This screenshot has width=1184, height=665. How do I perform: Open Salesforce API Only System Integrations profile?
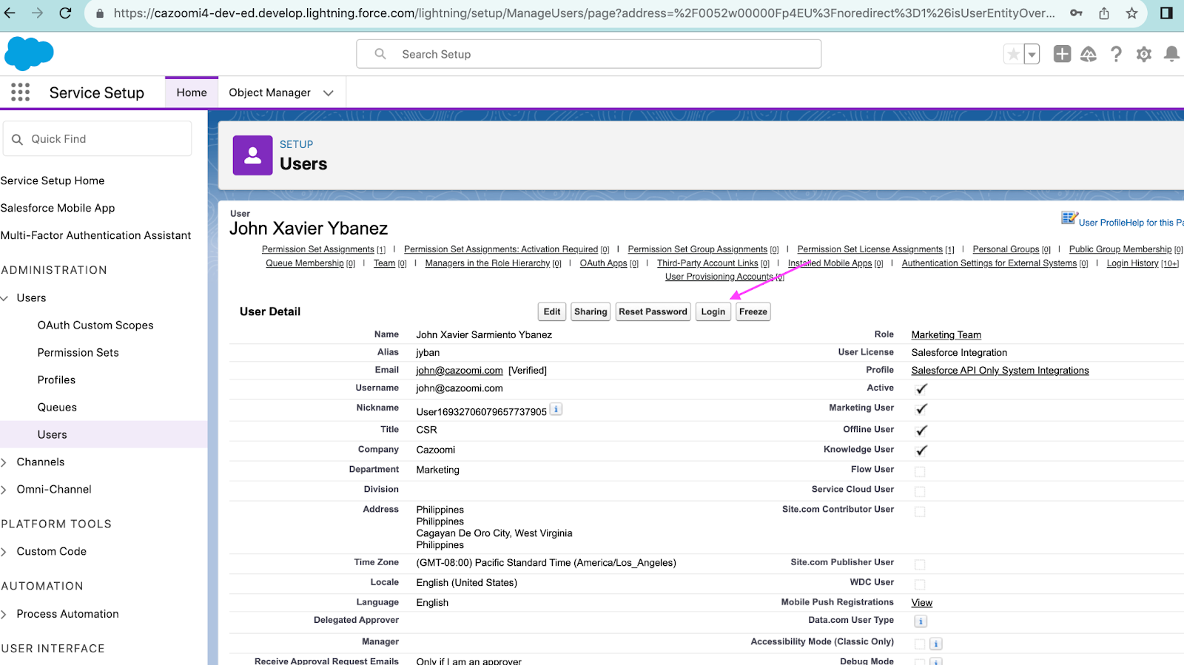(1000, 371)
